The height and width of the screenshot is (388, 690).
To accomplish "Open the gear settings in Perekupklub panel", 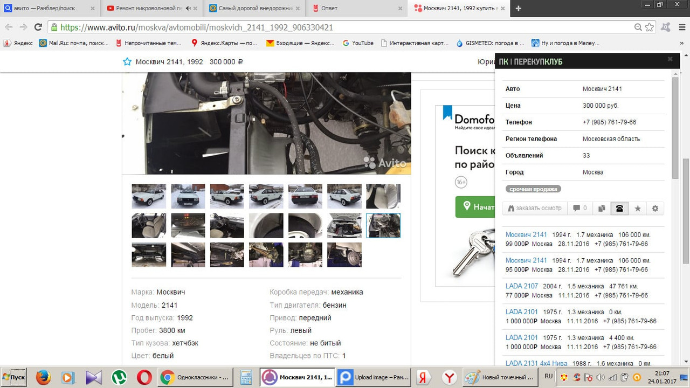I will 655,208.
